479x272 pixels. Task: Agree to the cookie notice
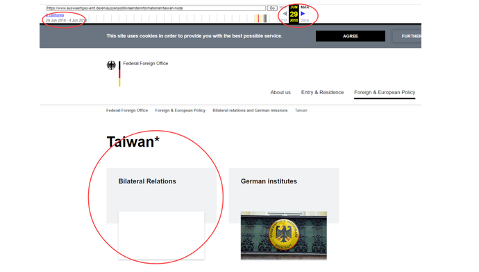point(351,36)
